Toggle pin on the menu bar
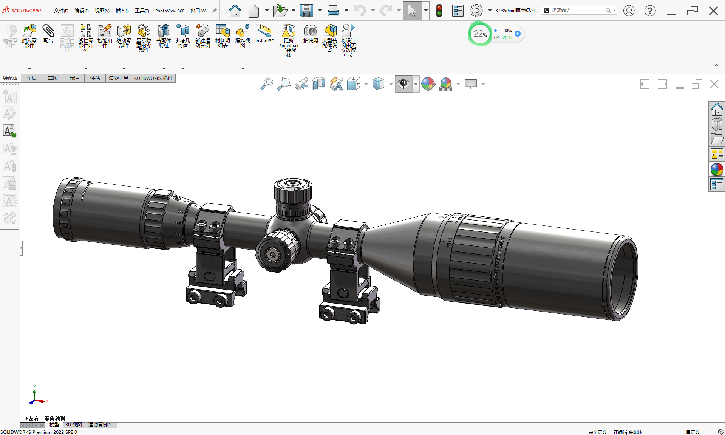The image size is (725, 435). (x=215, y=11)
